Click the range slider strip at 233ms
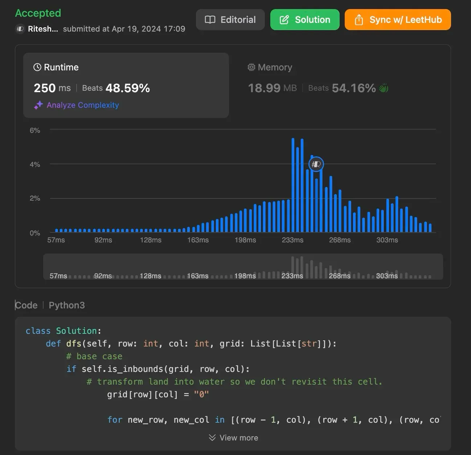This screenshot has height=455, width=471. [x=292, y=268]
